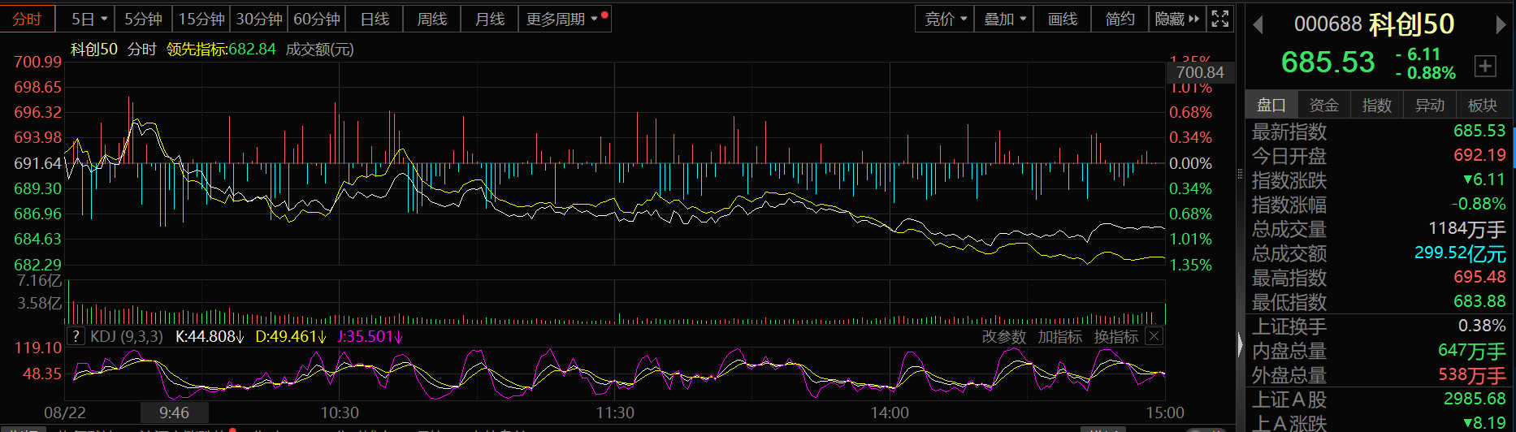Open the 叠加 overlay dropdown
This screenshot has height=432, width=1516.
tap(1005, 19)
